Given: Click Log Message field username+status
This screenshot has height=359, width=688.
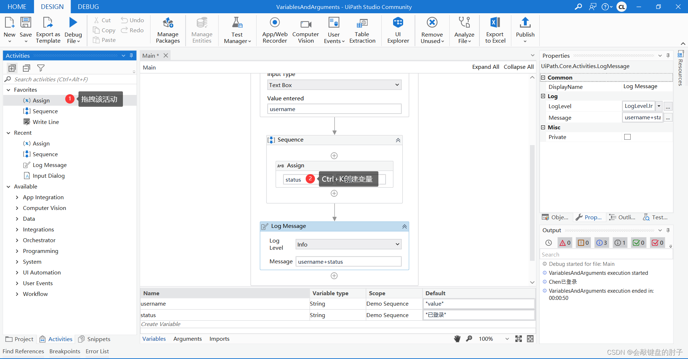Looking at the screenshot, I should tap(348, 262).
